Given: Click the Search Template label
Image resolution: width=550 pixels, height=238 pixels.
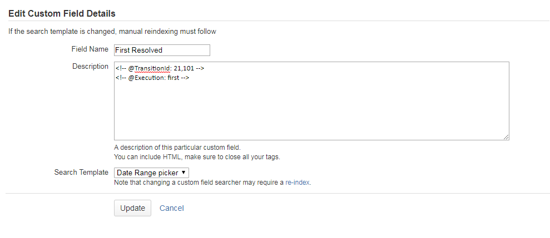Looking at the screenshot, I should click(81, 173).
